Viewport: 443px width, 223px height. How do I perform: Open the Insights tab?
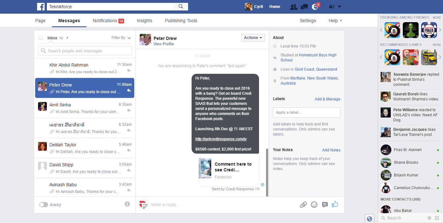(144, 21)
